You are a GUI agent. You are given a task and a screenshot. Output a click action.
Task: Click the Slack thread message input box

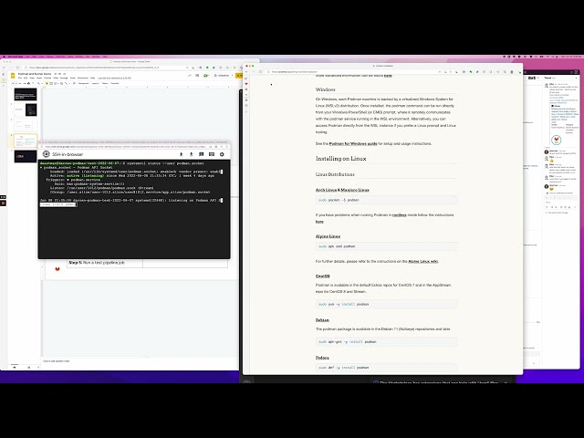[x=561, y=202]
